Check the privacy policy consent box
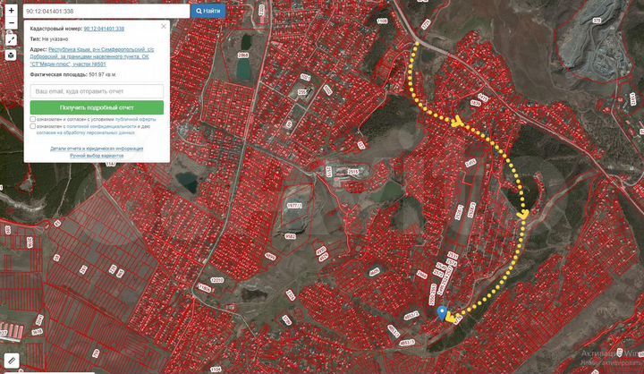644x374 pixels. [32, 126]
